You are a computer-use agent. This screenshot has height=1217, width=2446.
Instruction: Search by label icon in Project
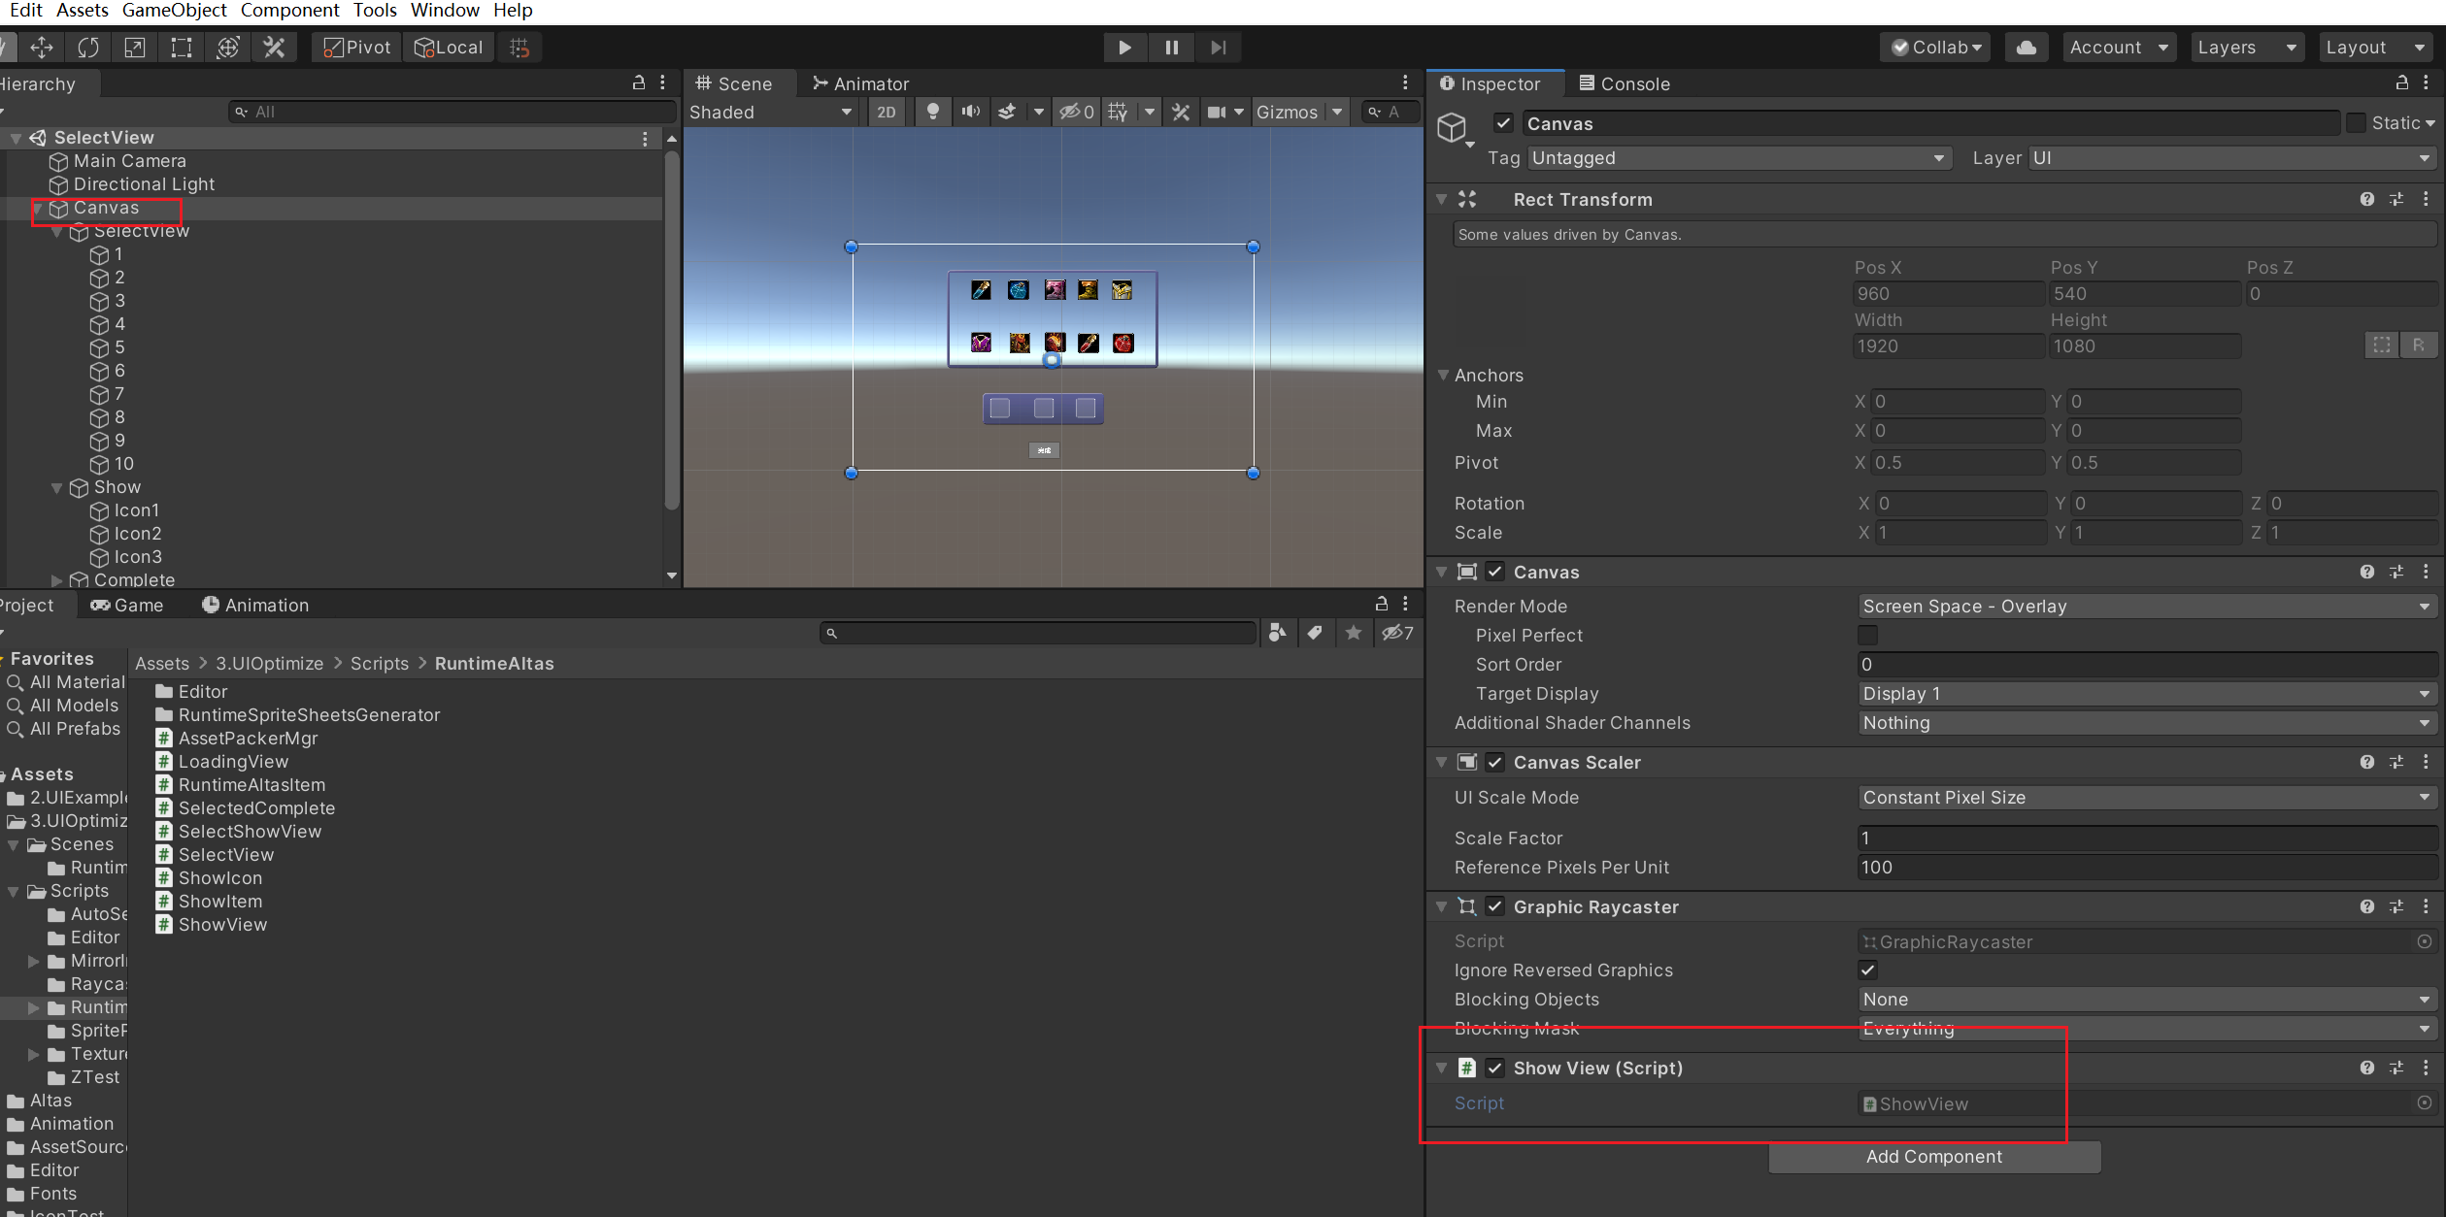pos(1315,633)
